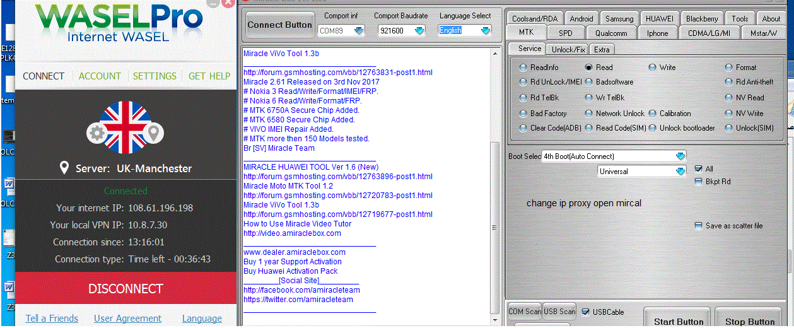The width and height of the screenshot is (794, 328).
Task: Open the ACCOUNT tab in WASEL Pro
Action: click(100, 76)
